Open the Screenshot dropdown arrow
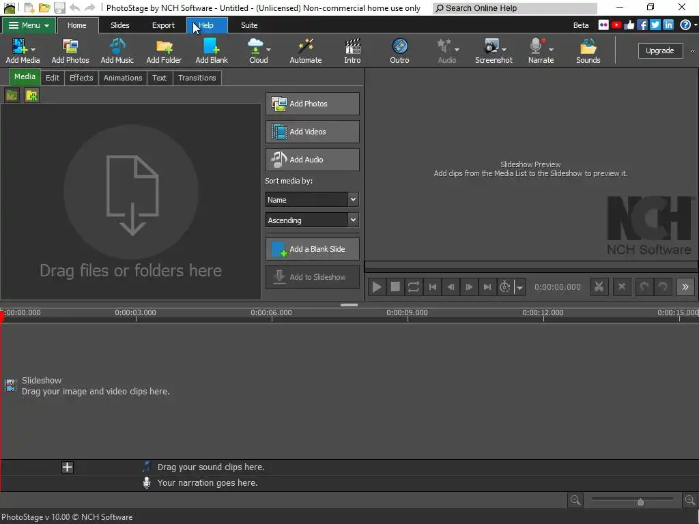The height and width of the screenshot is (524, 699). coord(504,50)
